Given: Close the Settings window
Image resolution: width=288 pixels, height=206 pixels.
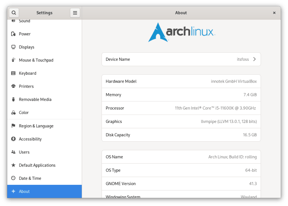Looking at the screenshot, I should pyautogui.click(x=274, y=13).
